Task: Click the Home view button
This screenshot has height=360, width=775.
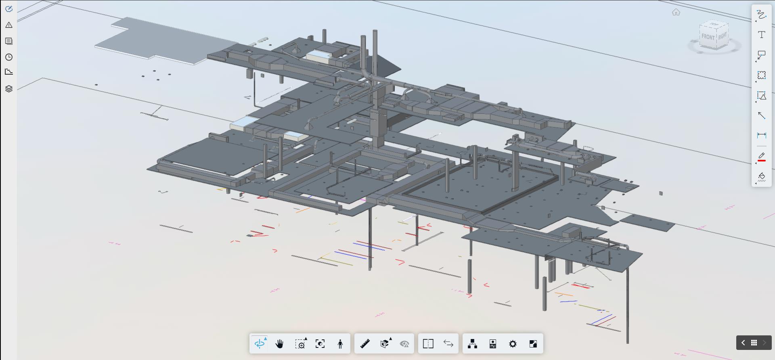Action: (676, 13)
